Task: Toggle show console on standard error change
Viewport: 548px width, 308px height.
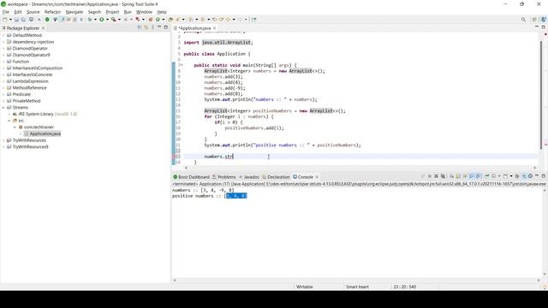Action: [478, 176]
